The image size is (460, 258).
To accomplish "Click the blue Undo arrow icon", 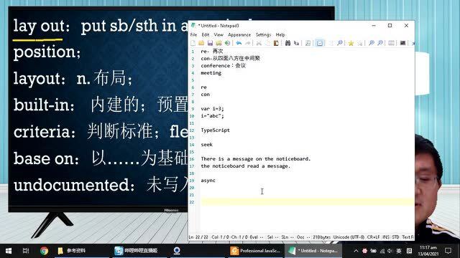I will point(239,43).
